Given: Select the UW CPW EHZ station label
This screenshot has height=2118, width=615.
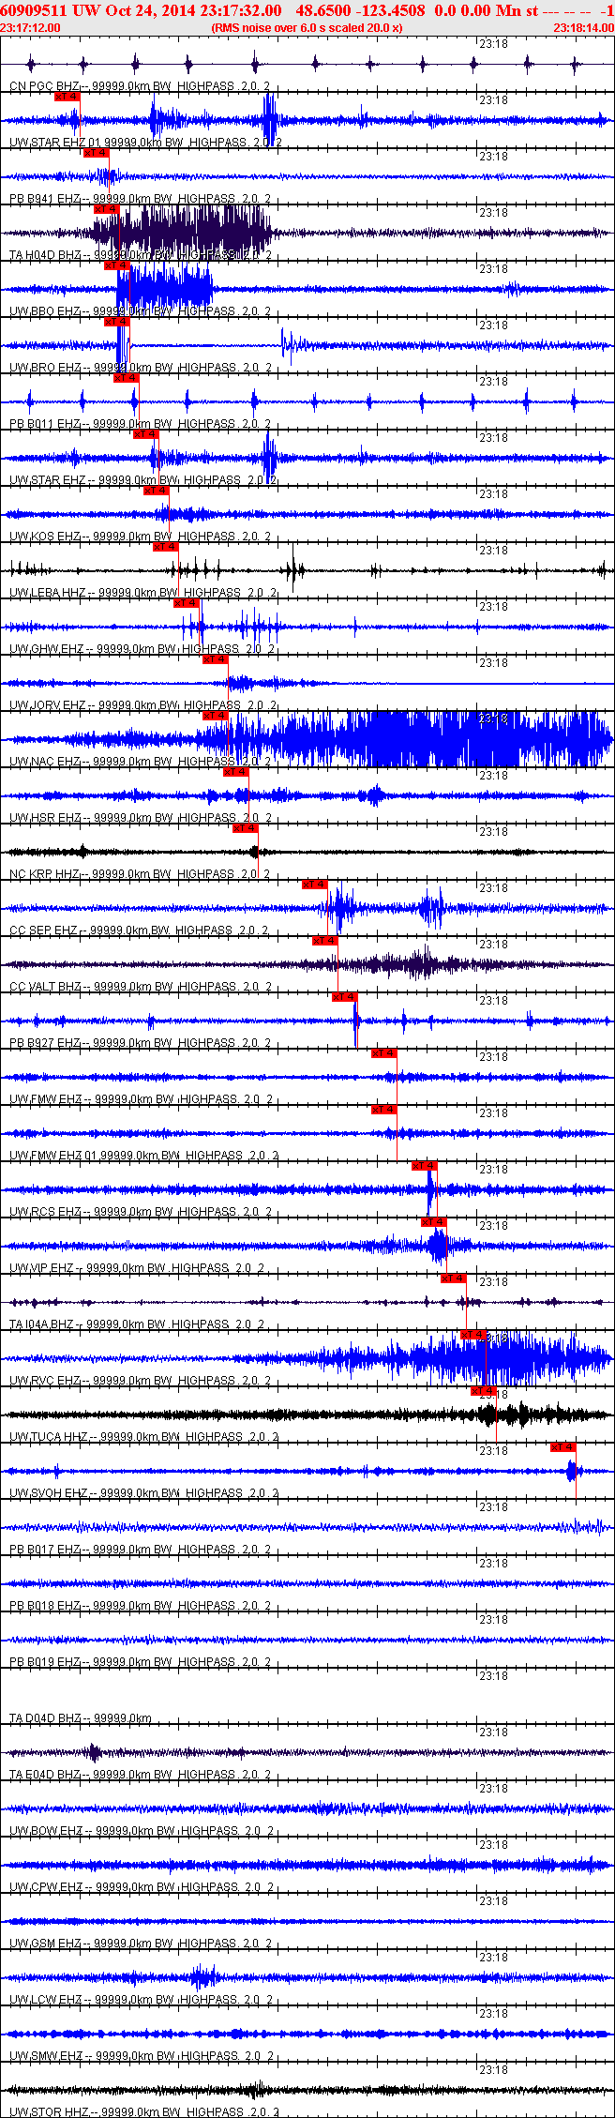Looking at the screenshot, I should (x=141, y=1887).
